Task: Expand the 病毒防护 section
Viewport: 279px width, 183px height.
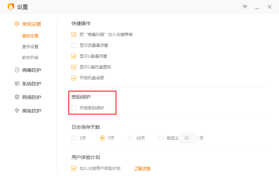Action: point(31,70)
